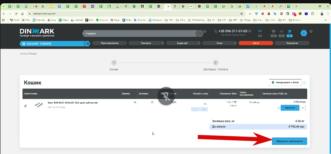Image resolution: width=331 pixels, height=154 pixels.
Task: Expand the arrow next to Послуги
Action: [x=162, y=43]
